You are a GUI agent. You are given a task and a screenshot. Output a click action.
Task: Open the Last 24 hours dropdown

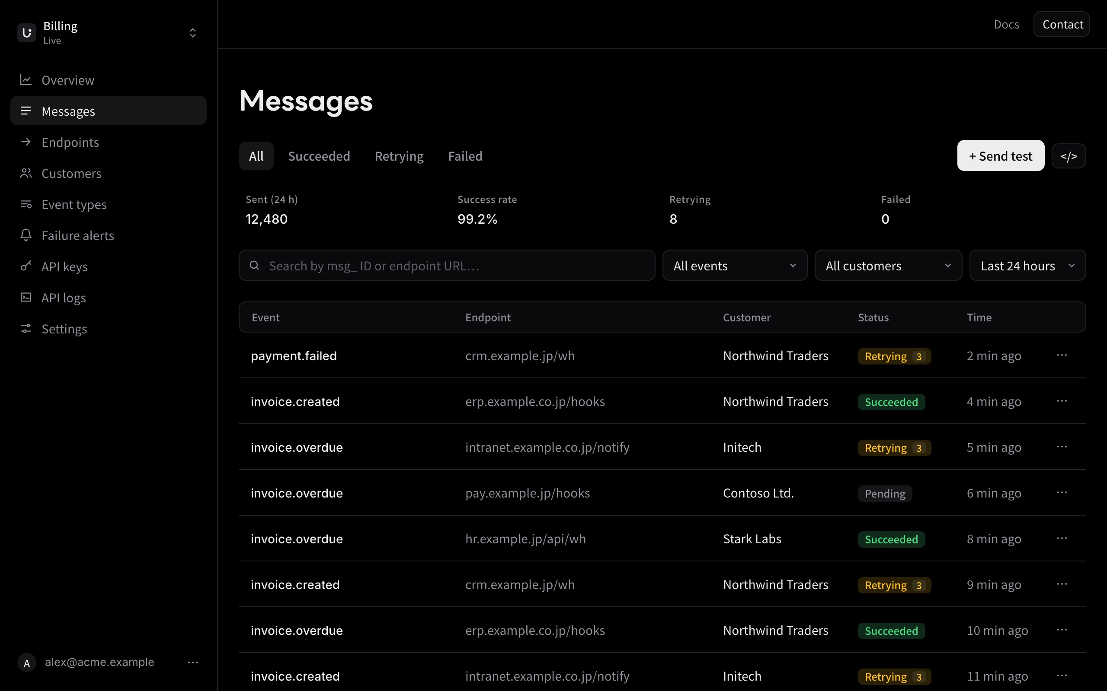point(1027,266)
